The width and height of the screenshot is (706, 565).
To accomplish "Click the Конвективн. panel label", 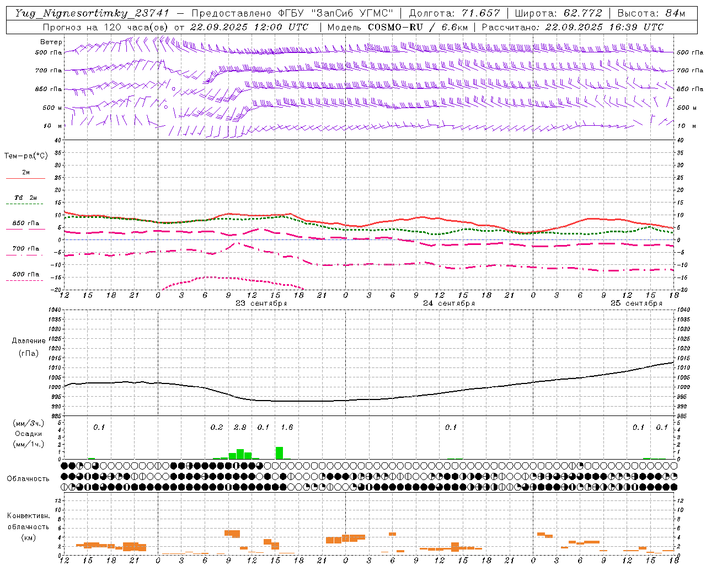I will click(28, 516).
